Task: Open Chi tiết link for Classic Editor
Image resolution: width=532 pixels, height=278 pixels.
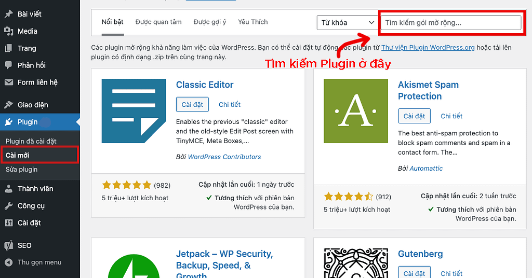Action: (x=230, y=105)
